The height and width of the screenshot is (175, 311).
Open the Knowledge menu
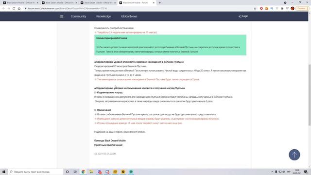[x=104, y=16]
